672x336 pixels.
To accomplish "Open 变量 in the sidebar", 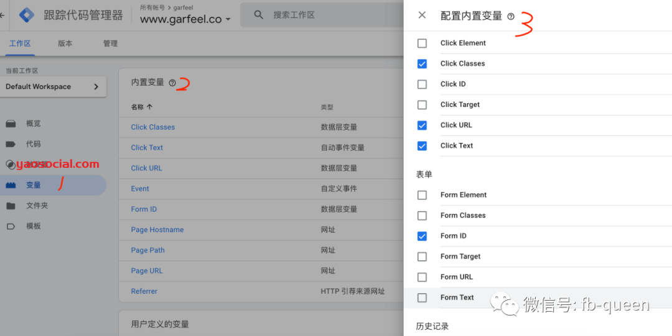I will click(x=34, y=185).
